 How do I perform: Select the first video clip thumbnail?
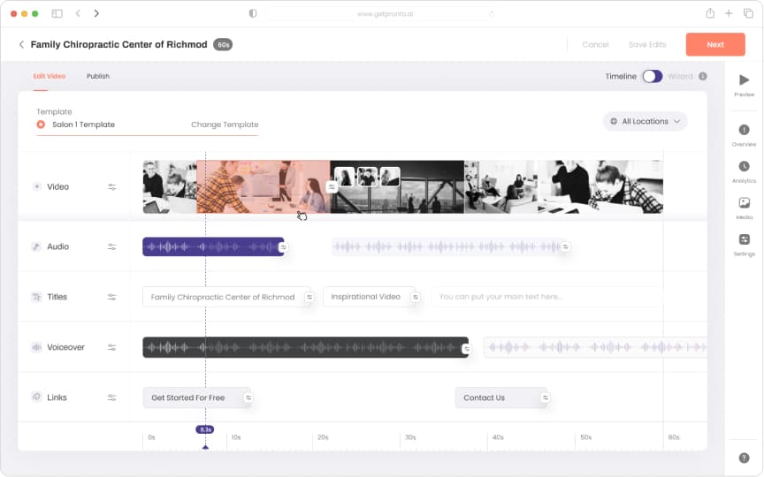coord(170,187)
